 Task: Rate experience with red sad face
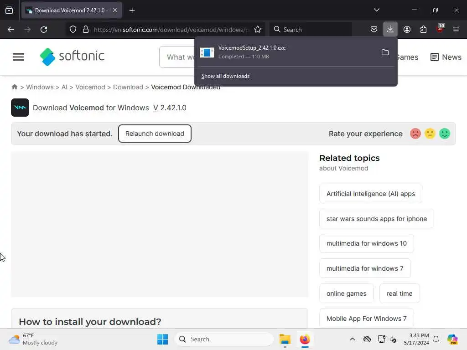pos(415,134)
